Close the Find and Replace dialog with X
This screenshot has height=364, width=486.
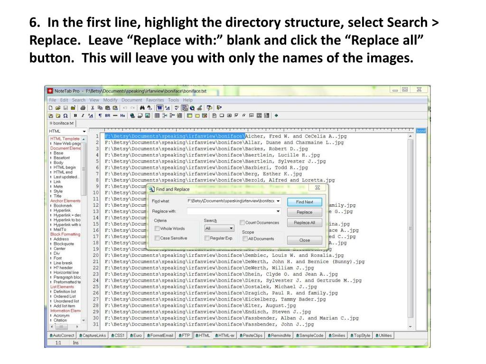click(318, 188)
